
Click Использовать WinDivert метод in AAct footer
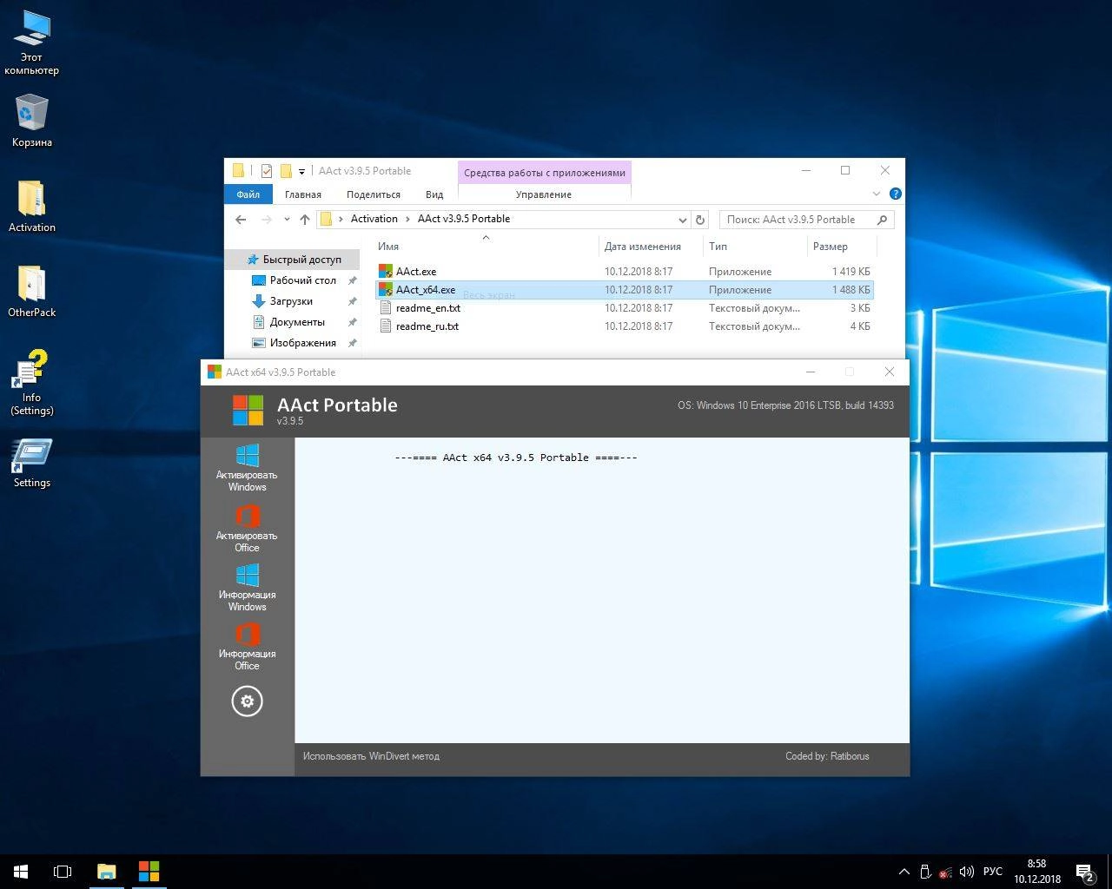[x=371, y=756]
